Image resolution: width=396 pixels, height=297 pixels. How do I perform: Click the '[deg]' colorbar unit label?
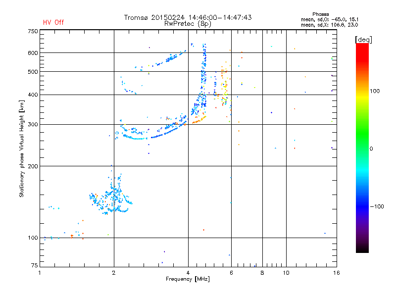click(363, 40)
